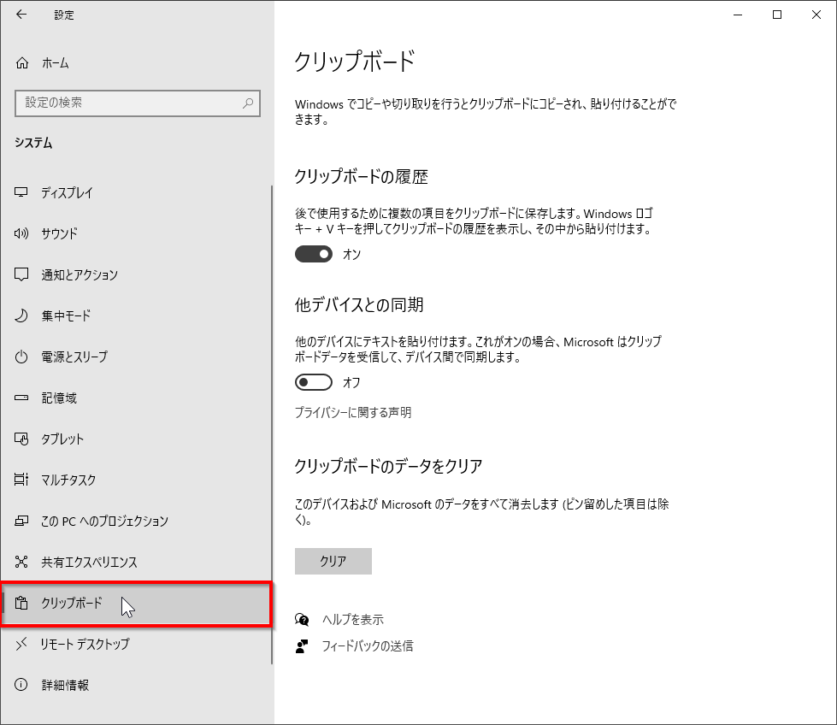Click the Projecting to this PC icon
Screen dimensions: 837x725
21,521
